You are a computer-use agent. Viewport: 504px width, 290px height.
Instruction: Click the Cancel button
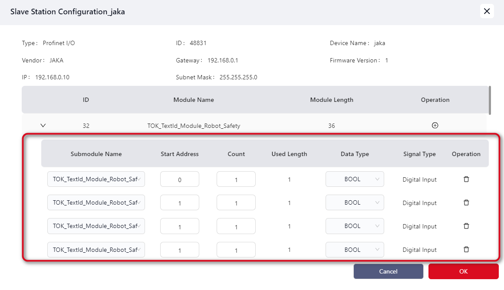pos(388,271)
